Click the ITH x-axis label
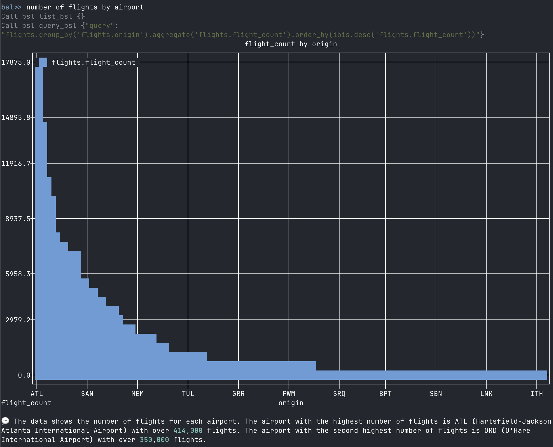 pos(537,394)
